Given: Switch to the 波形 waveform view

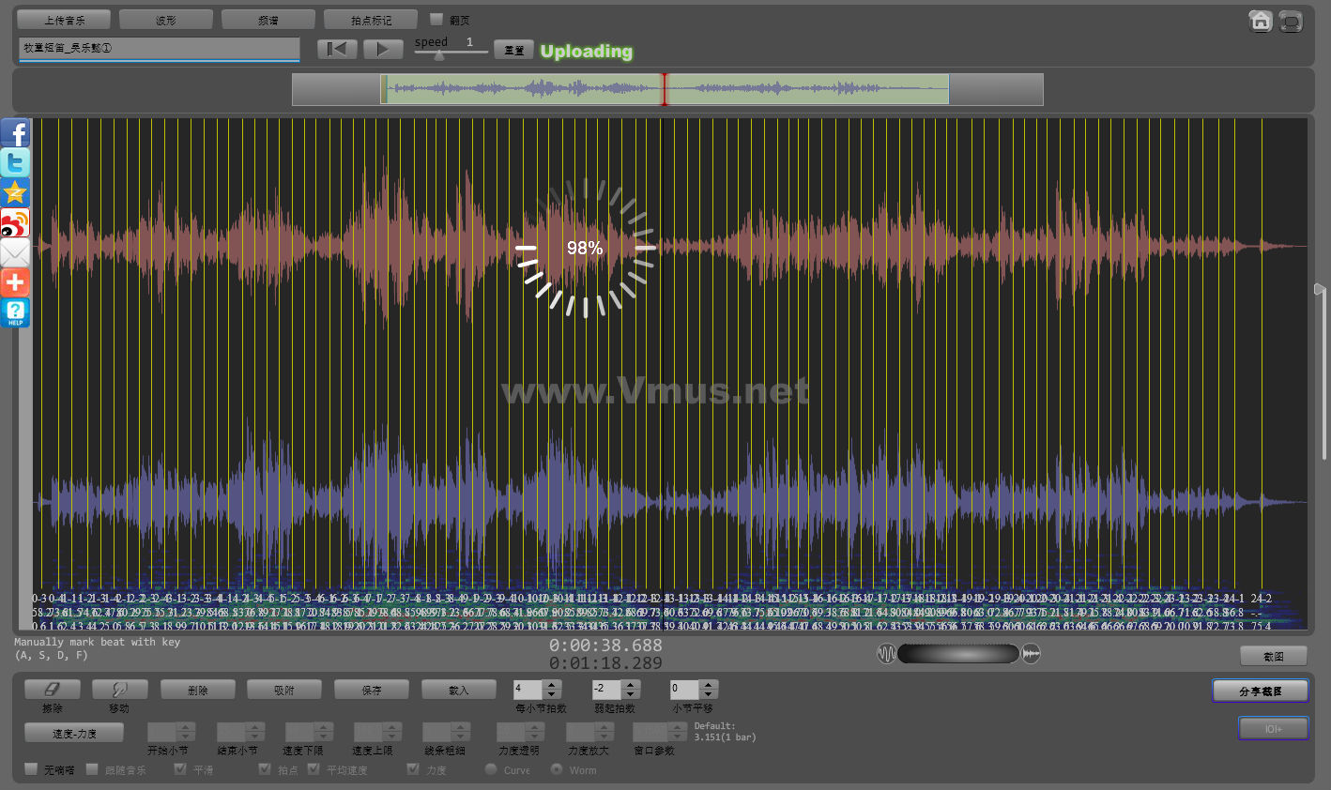Looking at the screenshot, I should 166,20.
